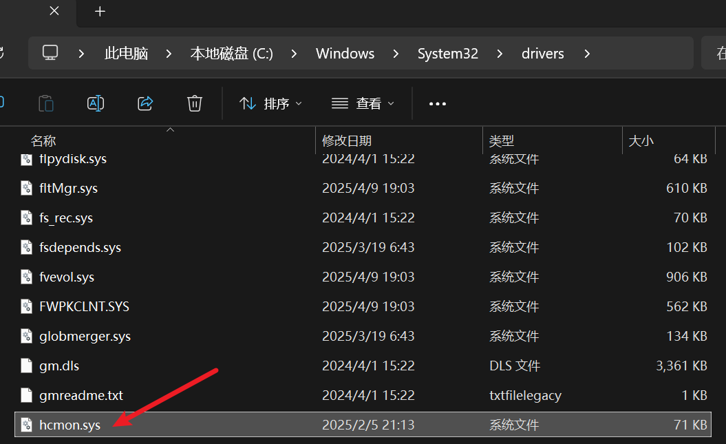
Task: Expand chevron after drivers breadcrumb
Action: (586, 54)
